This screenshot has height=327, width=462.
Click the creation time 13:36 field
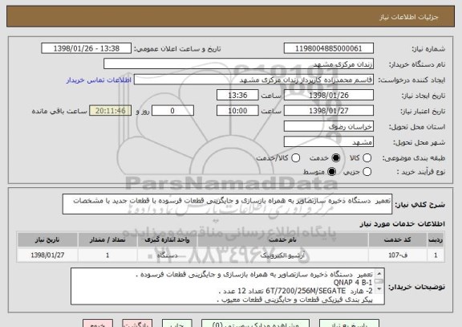pyautogui.click(x=237, y=95)
